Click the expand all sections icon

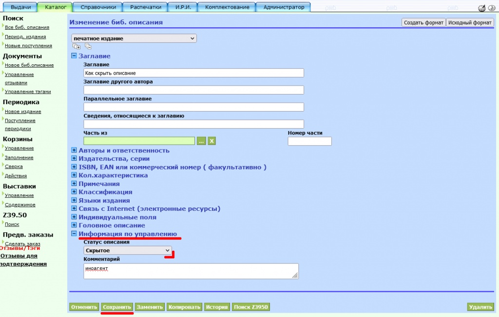click(x=76, y=46)
